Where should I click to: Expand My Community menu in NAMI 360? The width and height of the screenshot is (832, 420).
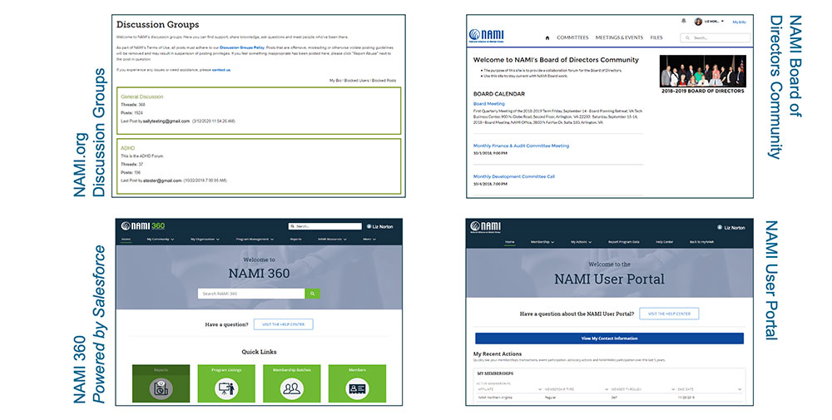click(161, 240)
